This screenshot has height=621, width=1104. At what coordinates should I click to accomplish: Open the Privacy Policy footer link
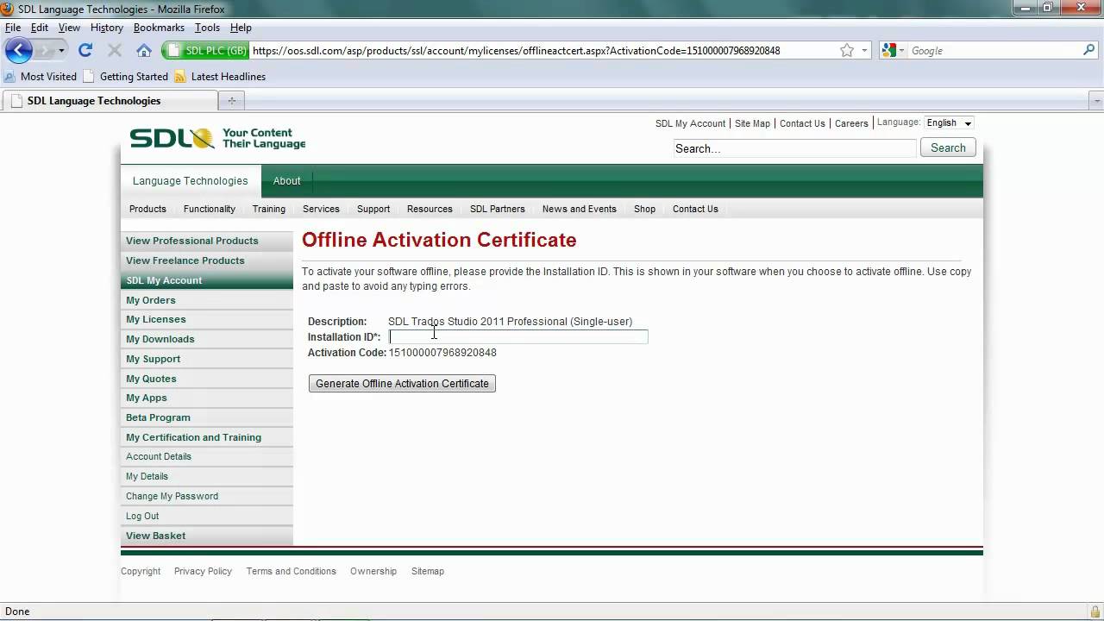[x=203, y=571]
